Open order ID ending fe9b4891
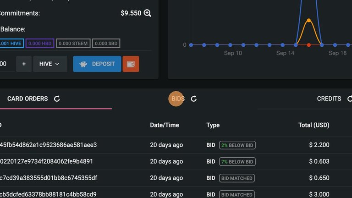The width and height of the screenshot is (352, 198). pyautogui.click(x=46, y=161)
